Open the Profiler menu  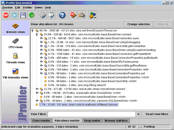(x=27, y=8)
